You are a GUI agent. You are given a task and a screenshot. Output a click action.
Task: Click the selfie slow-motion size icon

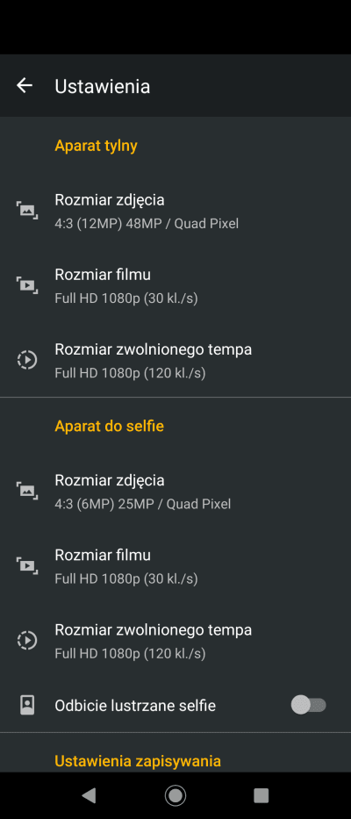[x=27, y=641]
